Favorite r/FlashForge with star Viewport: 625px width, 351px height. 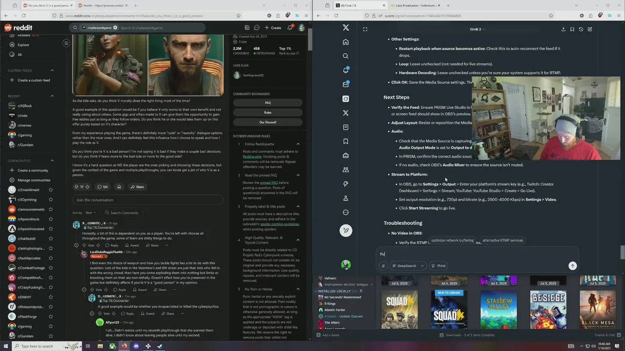[x=51, y=316]
